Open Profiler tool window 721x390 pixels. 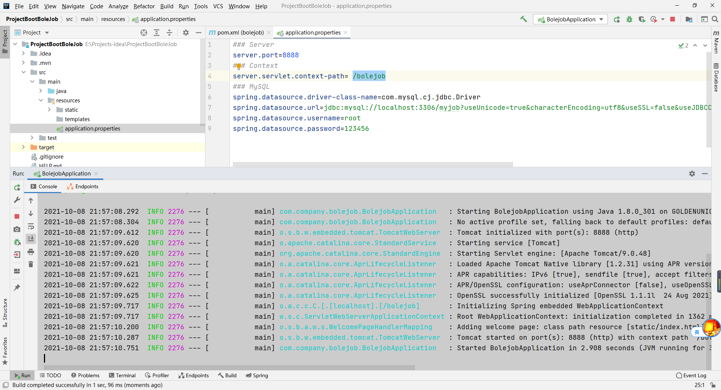pyautogui.click(x=157, y=375)
